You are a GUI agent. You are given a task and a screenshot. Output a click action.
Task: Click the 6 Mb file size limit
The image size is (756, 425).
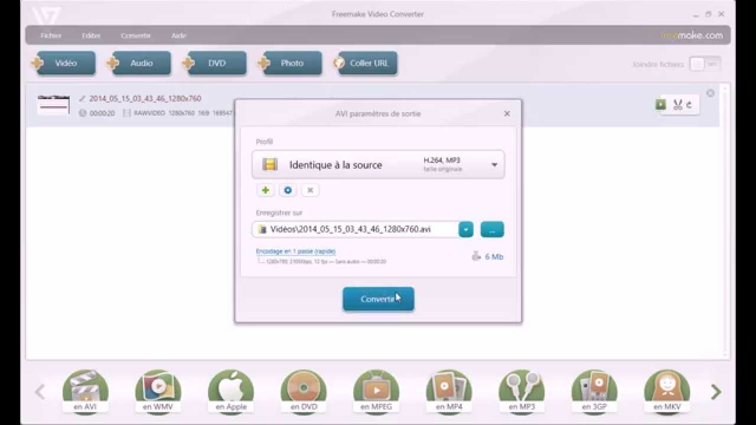click(x=488, y=257)
